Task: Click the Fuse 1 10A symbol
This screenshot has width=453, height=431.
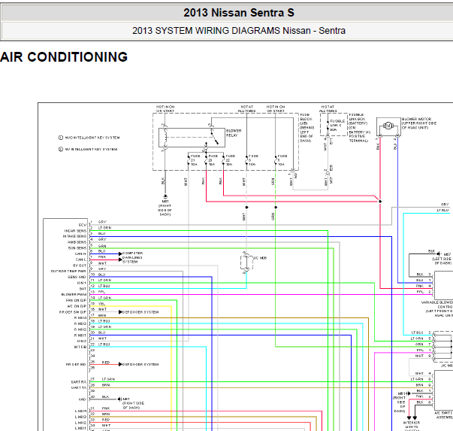Action: 276,159
